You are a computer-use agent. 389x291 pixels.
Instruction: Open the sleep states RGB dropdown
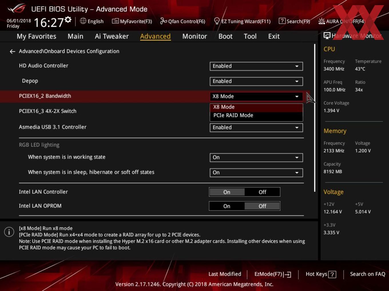coord(256,173)
